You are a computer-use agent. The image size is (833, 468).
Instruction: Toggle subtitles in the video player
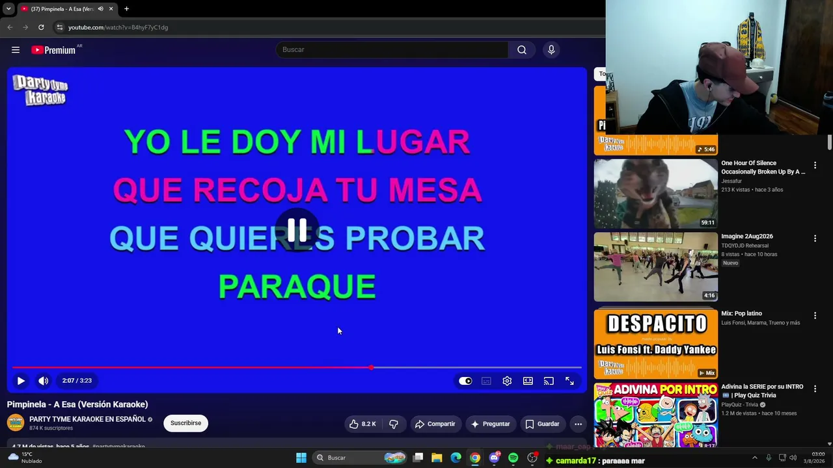tap(486, 381)
